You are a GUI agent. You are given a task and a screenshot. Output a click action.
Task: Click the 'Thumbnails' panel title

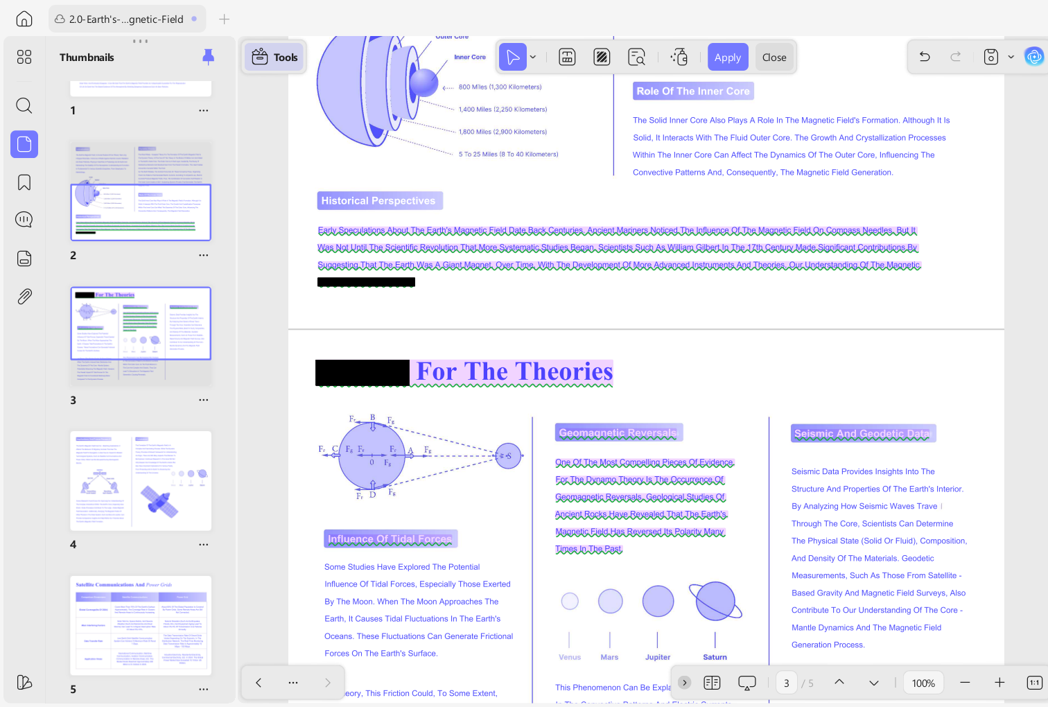click(x=87, y=58)
